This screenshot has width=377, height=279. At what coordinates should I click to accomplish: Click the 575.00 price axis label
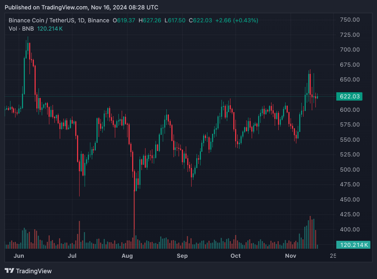pos(350,125)
